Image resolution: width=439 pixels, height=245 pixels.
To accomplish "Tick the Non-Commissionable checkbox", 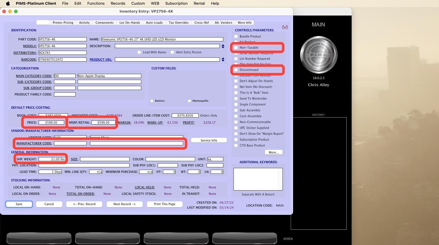I will pos(236,122).
